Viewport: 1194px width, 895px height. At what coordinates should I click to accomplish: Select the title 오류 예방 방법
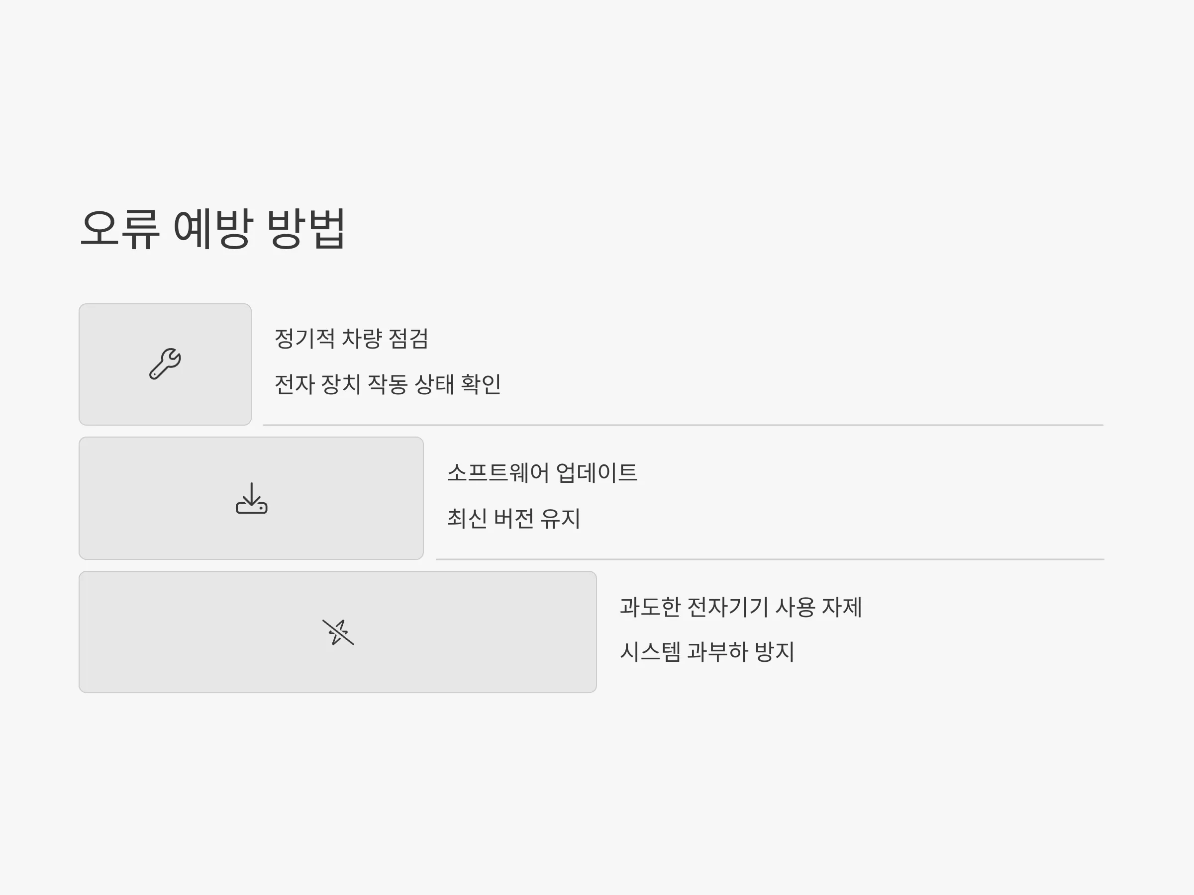tap(212, 229)
